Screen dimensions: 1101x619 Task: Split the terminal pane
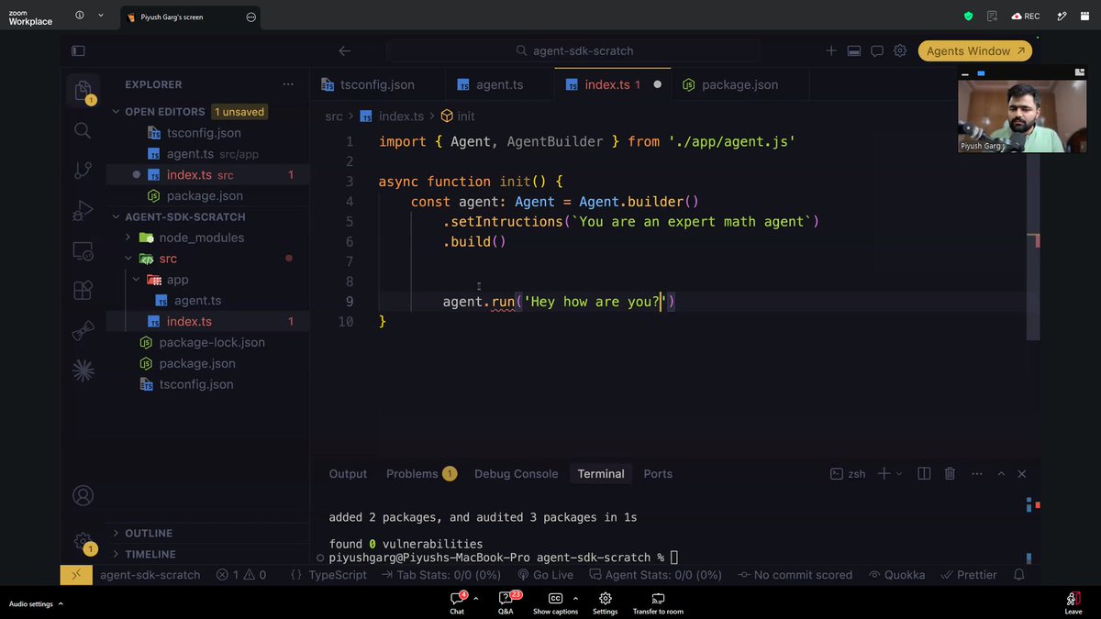[924, 474]
